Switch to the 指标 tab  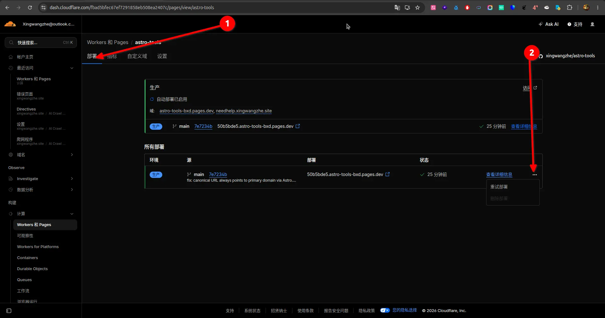[x=112, y=56]
